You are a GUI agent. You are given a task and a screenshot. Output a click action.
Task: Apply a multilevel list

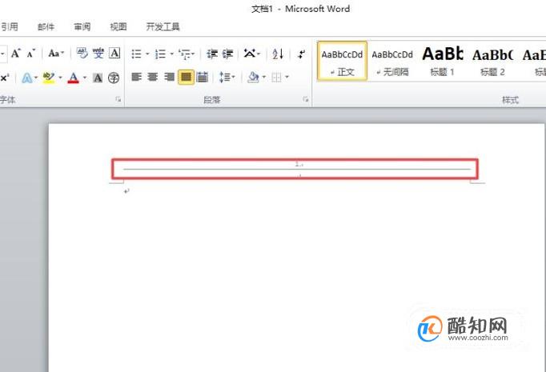coord(184,54)
